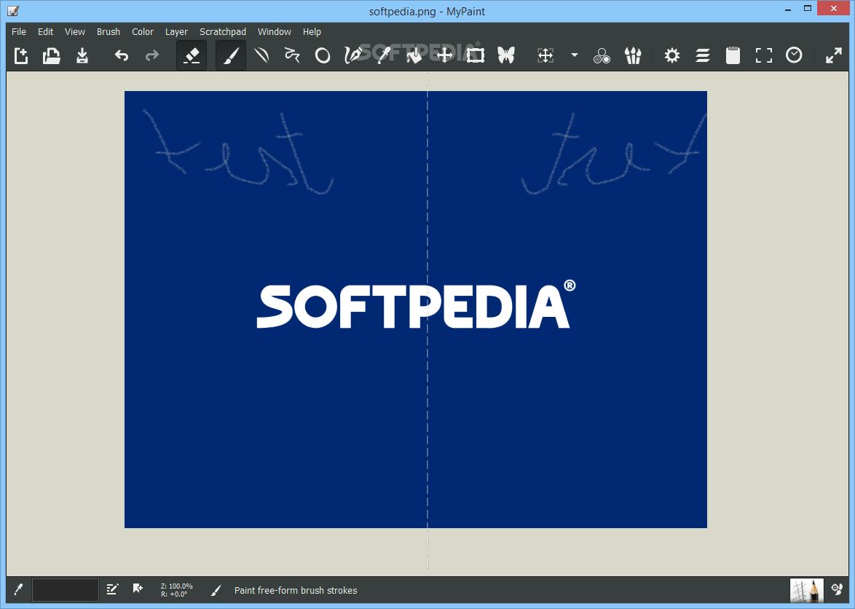Save the document using the toolbar icon
Image resolution: width=855 pixels, height=609 pixels.
coord(82,55)
